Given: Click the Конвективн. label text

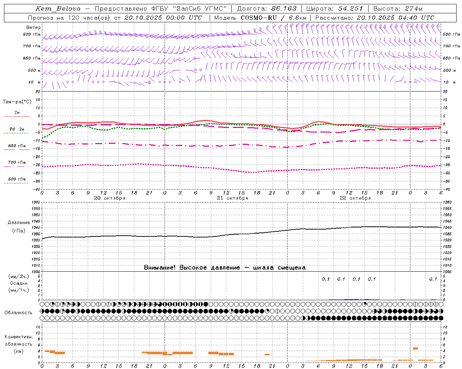Looking at the screenshot, I should click(18, 337).
